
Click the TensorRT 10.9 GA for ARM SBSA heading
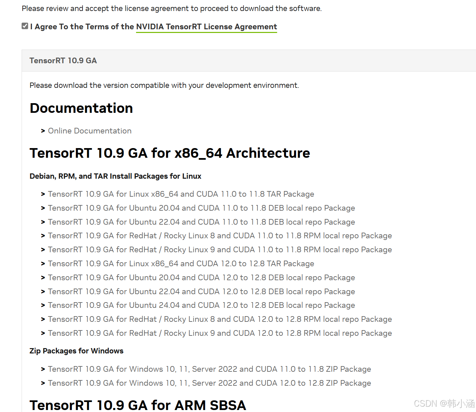click(x=138, y=405)
